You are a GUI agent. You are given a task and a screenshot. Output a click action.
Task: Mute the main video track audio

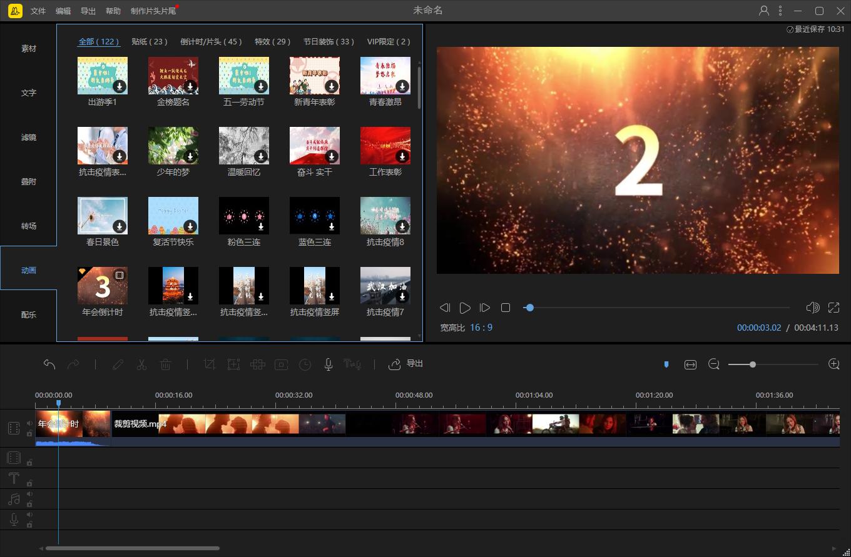[29, 423]
